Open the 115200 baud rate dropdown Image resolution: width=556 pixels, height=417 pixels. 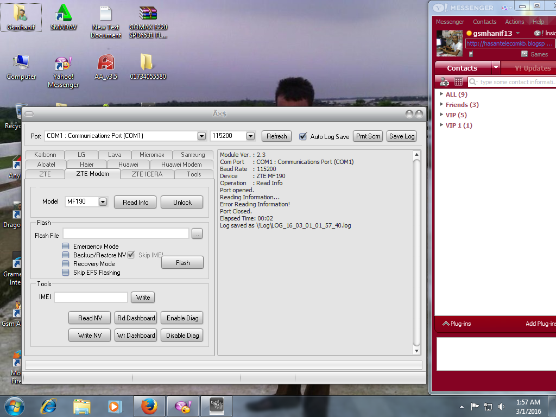pos(250,136)
